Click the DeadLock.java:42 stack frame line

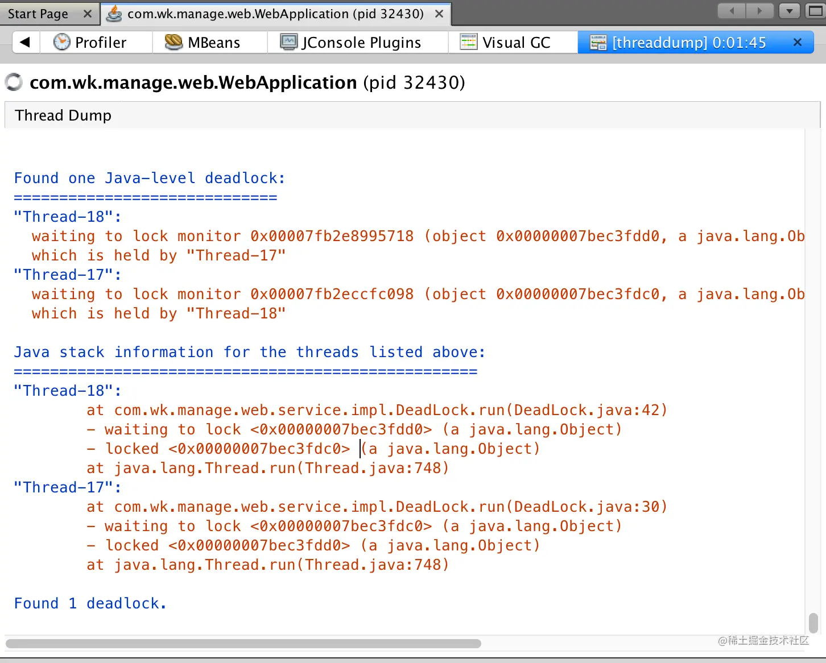click(x=377, y=410)
